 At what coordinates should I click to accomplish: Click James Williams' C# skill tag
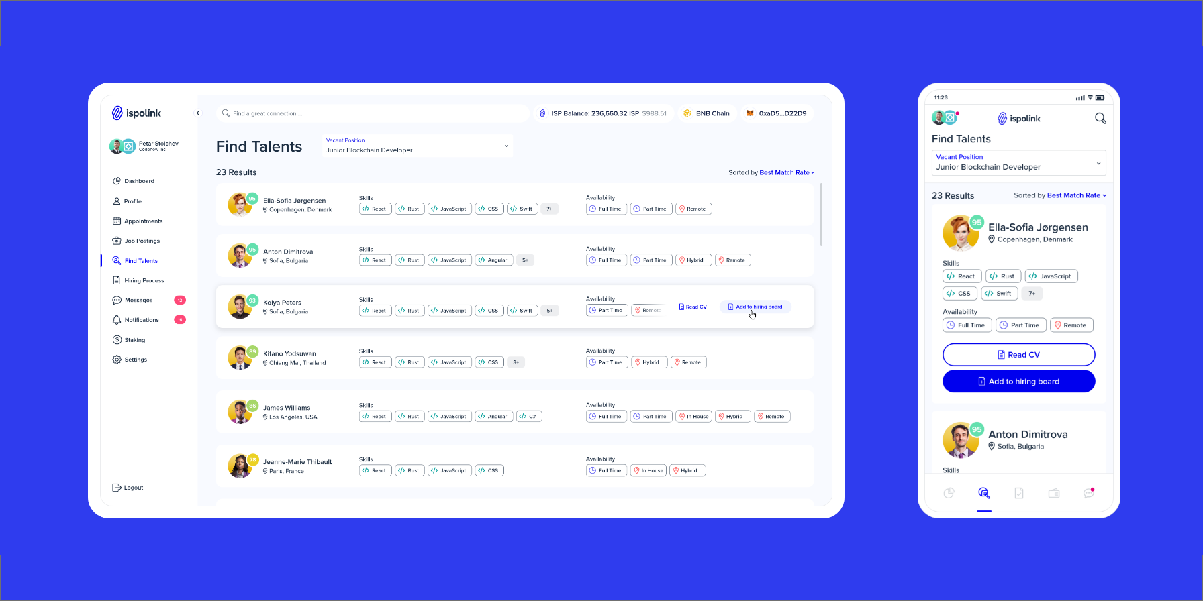pyautogui.click(x=529, y=417)
